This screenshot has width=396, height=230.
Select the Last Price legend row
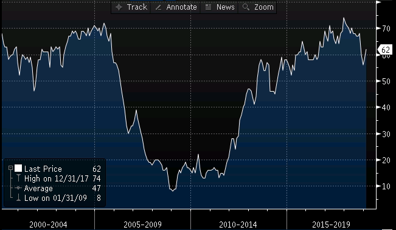pyautogui.click(x=55, y=169)
